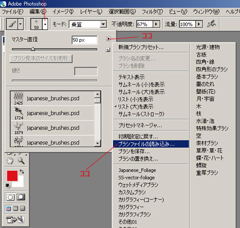The height and width of the screenshot is (228, 240).
Task: Click the master diameter slider handle
Action: (33, 49)
